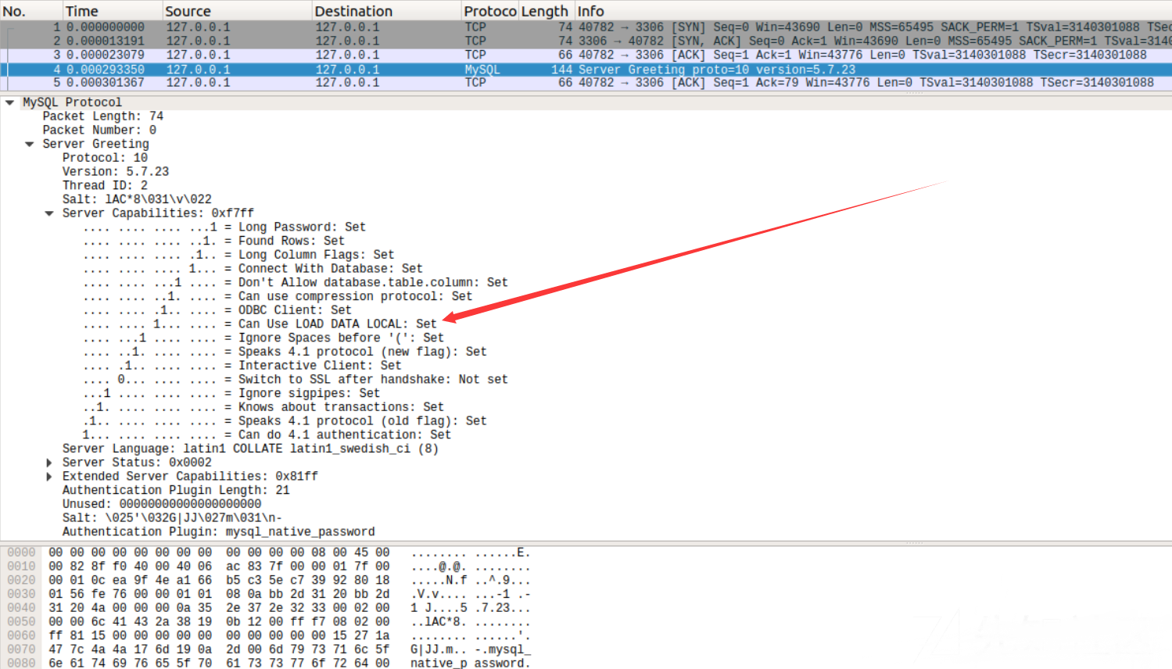1172x669 pixels.
Task: Select the Version: 5.7.23 field
Action: point(116,172)
